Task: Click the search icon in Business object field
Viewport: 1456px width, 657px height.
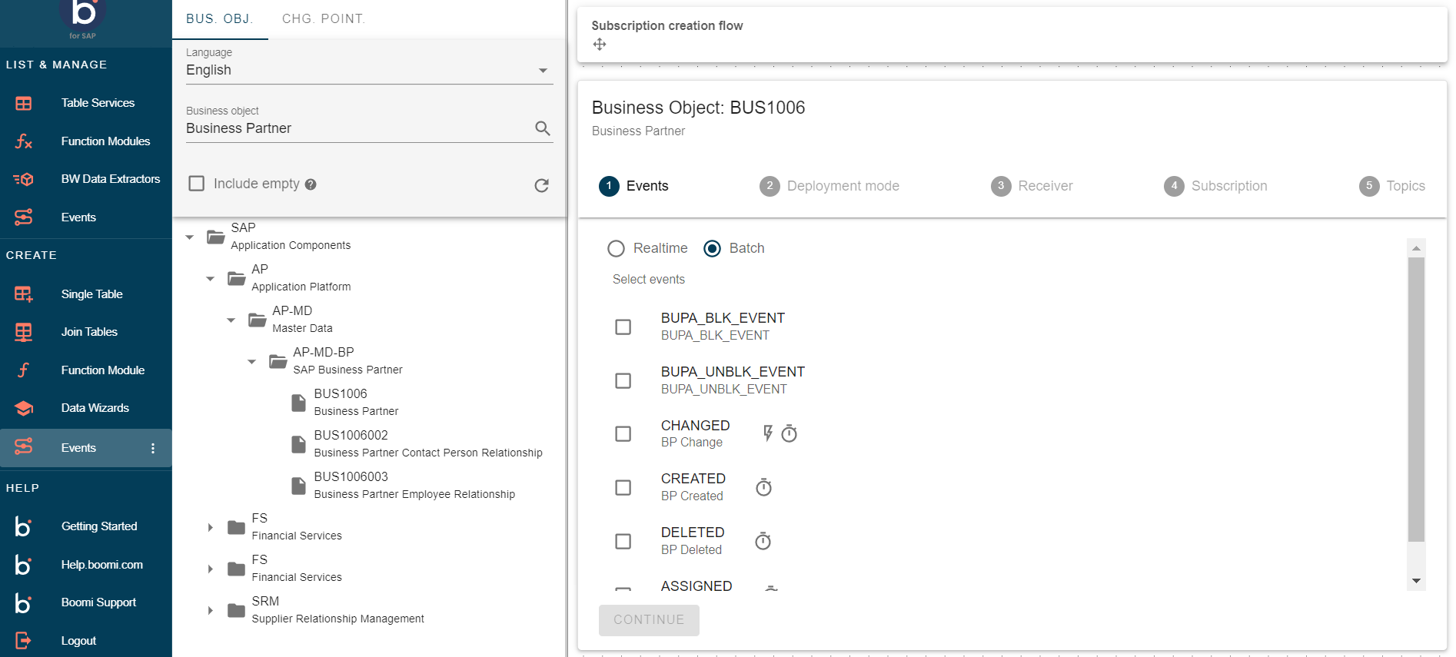Action: click(x=542, y=128)
